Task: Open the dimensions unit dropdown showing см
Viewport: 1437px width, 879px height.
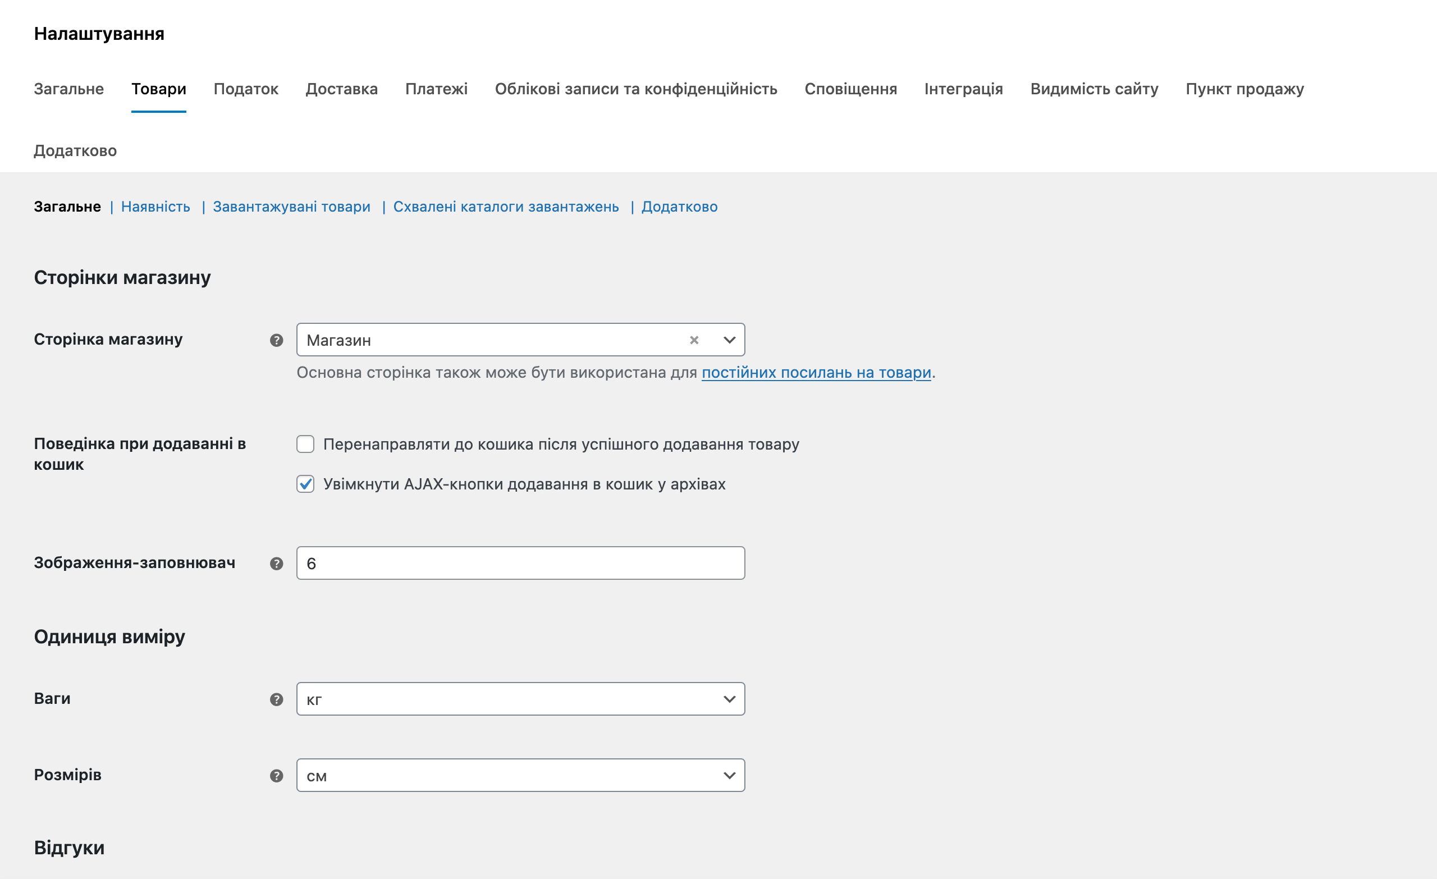Action: coord(520,776)
